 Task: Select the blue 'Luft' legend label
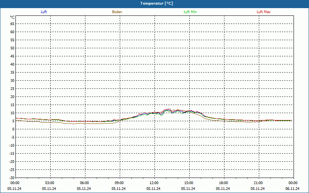tap(44, 12)
